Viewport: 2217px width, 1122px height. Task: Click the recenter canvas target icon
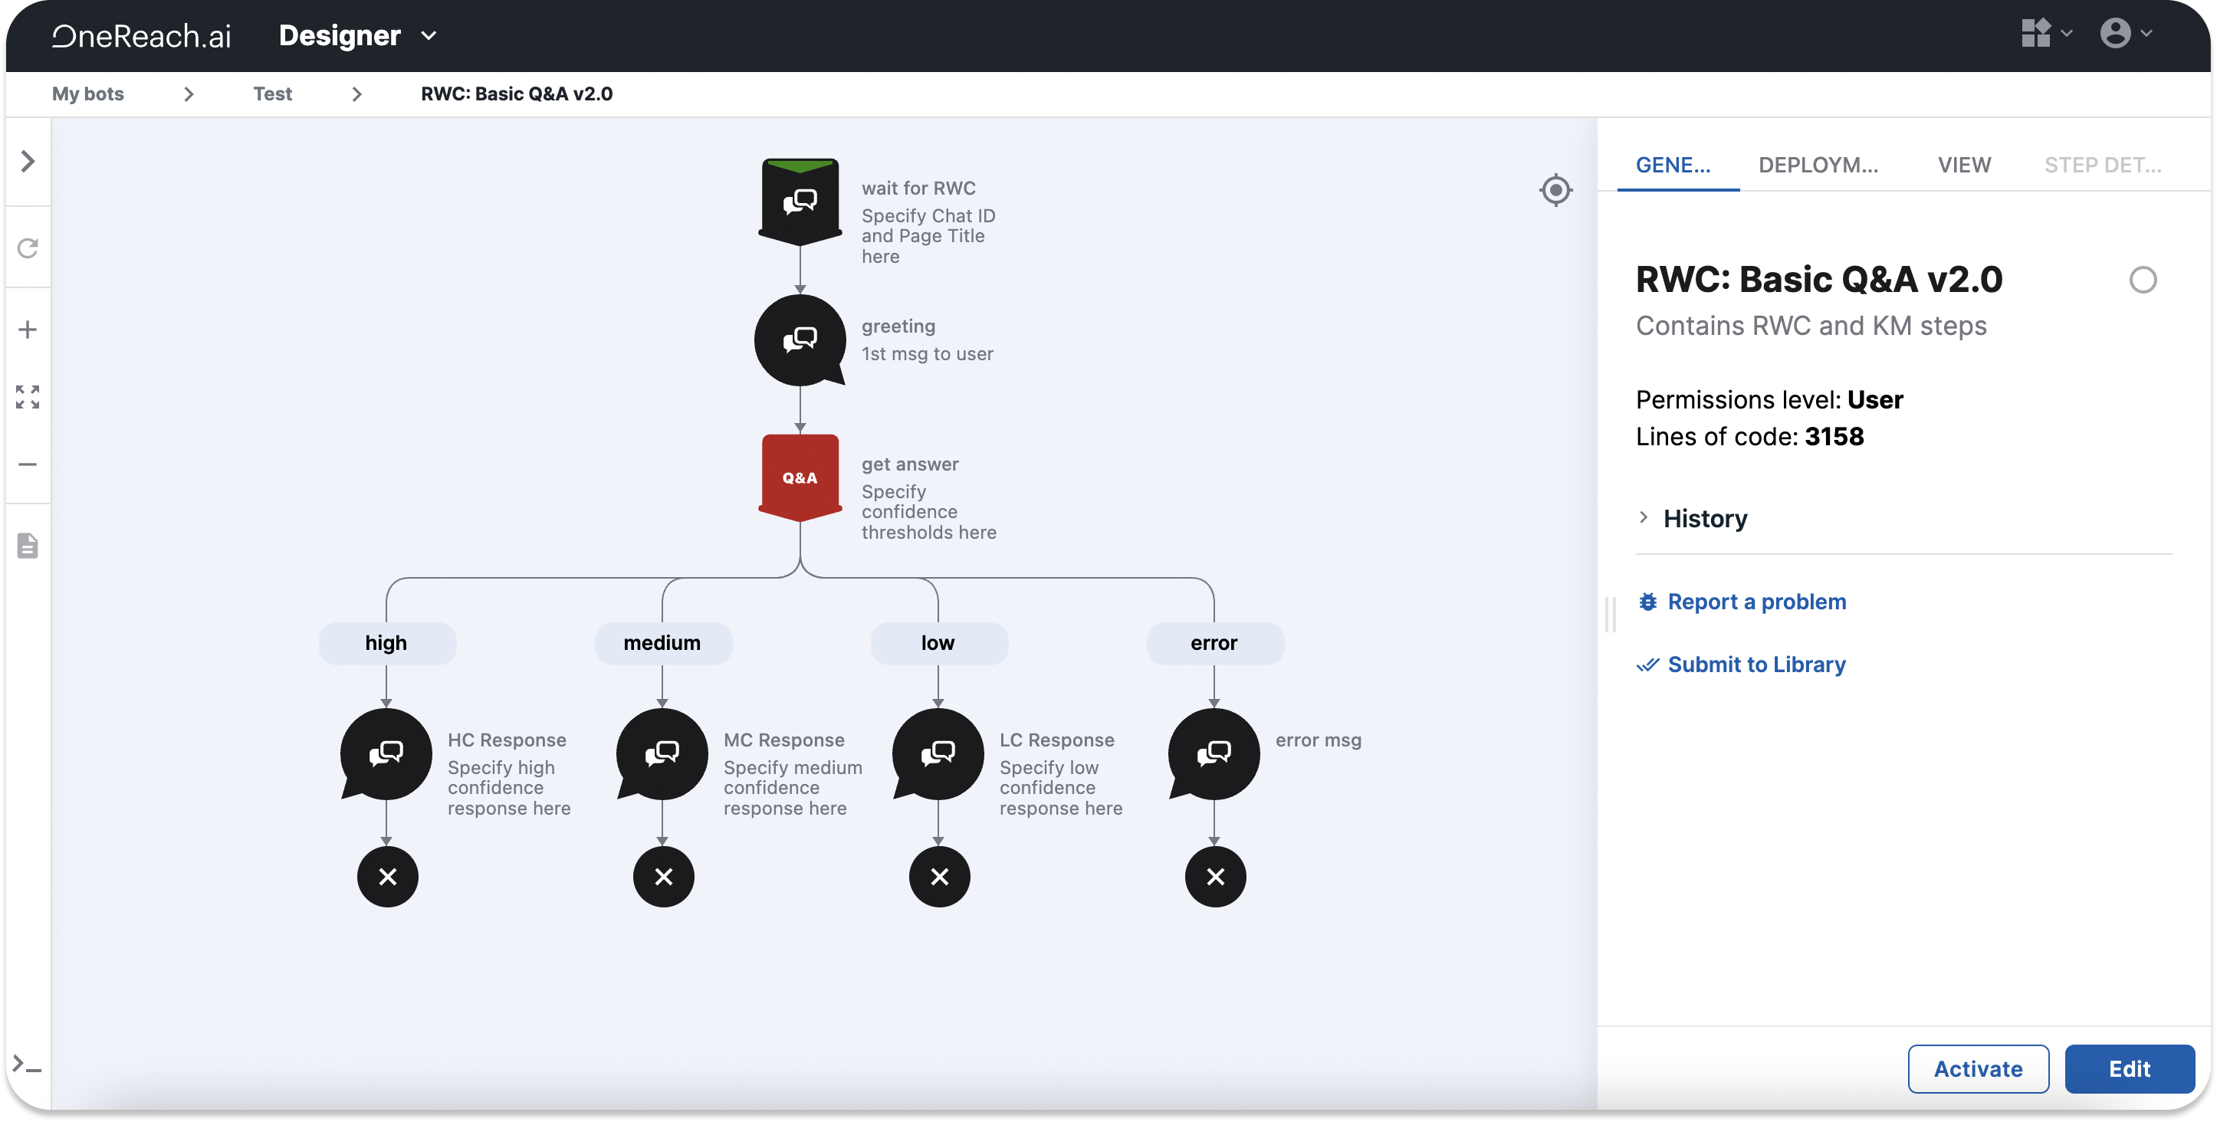(x=1555, y=189)
